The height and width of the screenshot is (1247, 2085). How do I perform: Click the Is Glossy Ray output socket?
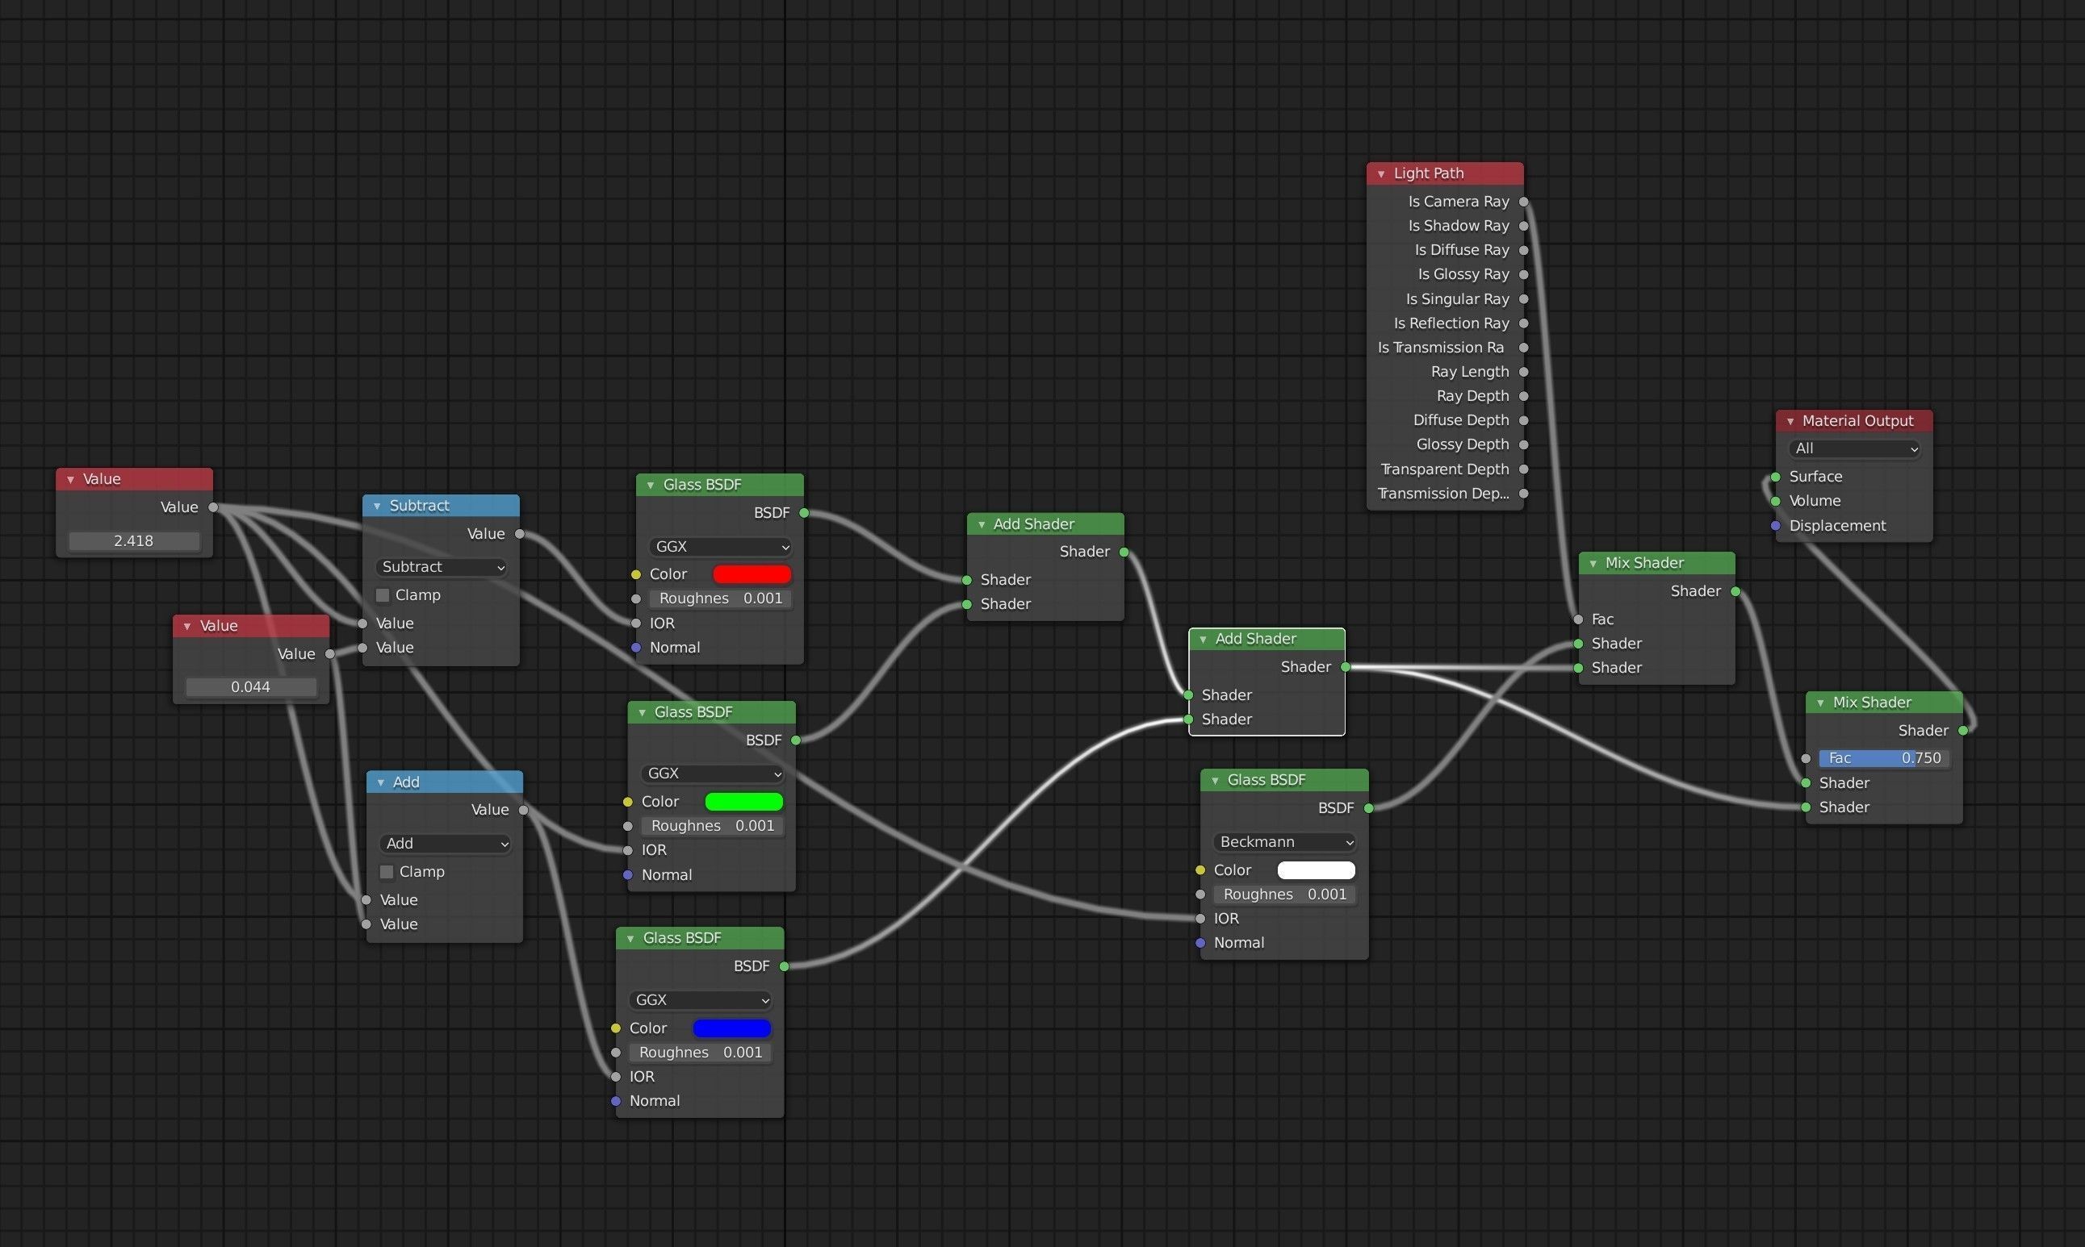coord(1523,274)
